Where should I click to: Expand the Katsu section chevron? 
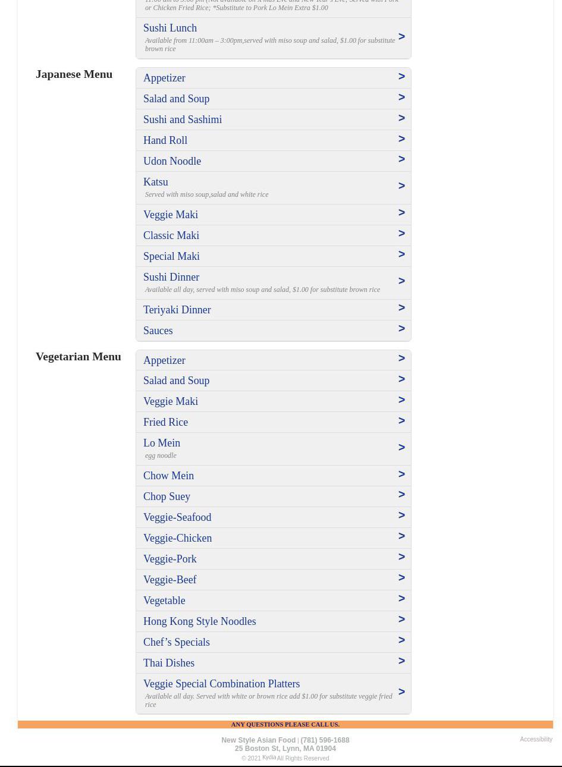pos(401,186)
